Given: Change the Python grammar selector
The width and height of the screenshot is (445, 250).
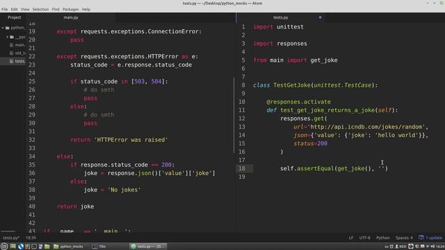Looking at the screenshot, I should point(382,237).
